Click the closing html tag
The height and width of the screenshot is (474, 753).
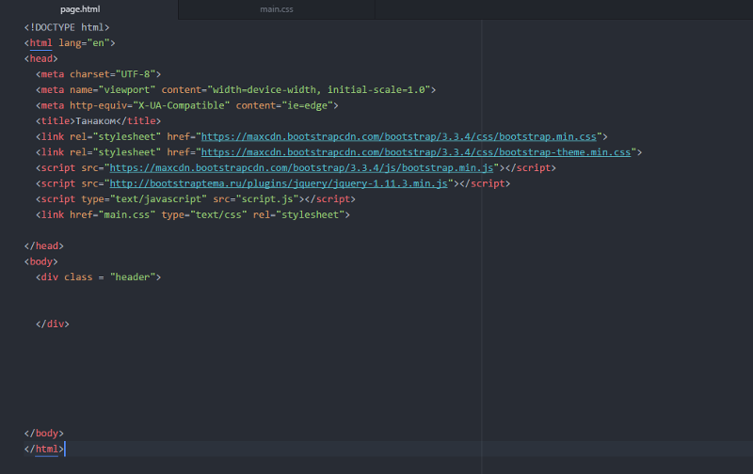point(43,449)
